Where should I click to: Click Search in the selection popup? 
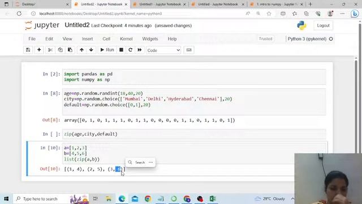(137, 163)
